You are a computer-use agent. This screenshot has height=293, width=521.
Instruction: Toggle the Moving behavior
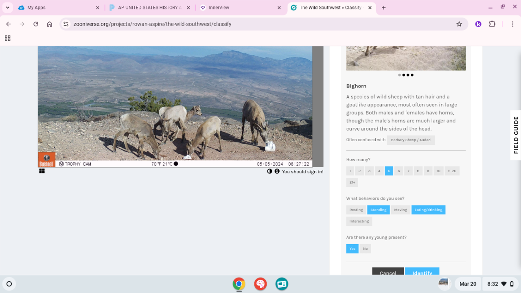(x=401, y=210)
